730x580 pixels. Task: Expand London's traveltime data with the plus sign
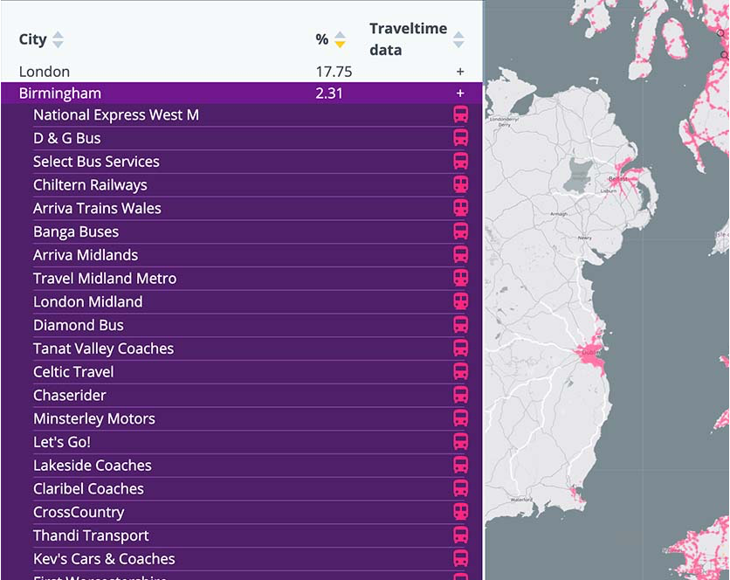pos(460,72)
